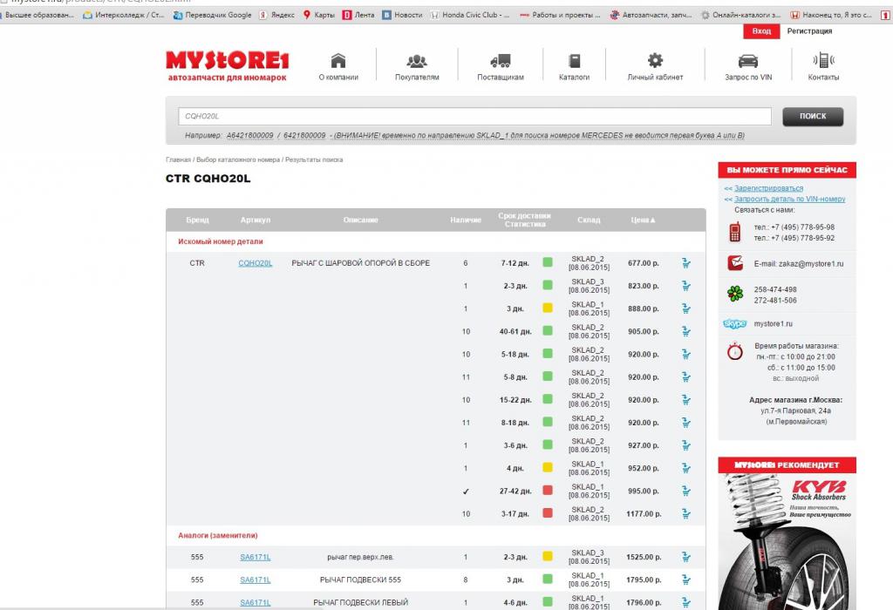Click cart icon for 15-22 дн. row
This screenshot has width=893, height=610.
click(x=686, y=399)
